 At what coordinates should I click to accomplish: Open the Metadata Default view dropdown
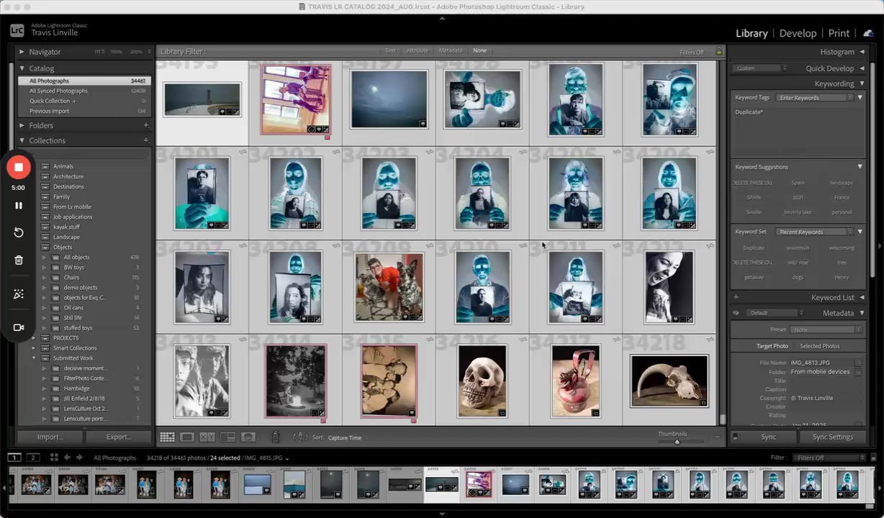(x=776, y=313)
